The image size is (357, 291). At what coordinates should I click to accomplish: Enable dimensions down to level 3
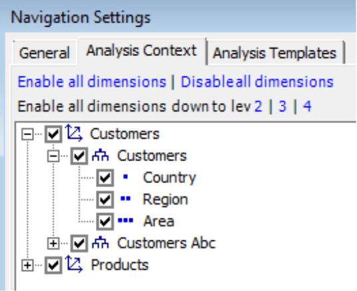pos(282,106)
